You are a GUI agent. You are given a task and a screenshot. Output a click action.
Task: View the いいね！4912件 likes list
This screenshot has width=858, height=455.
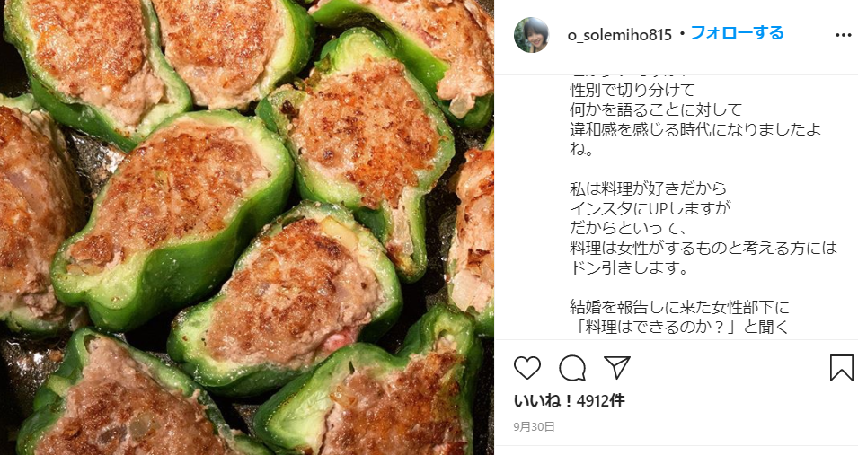pyautogui.click(x=569, y=401)
